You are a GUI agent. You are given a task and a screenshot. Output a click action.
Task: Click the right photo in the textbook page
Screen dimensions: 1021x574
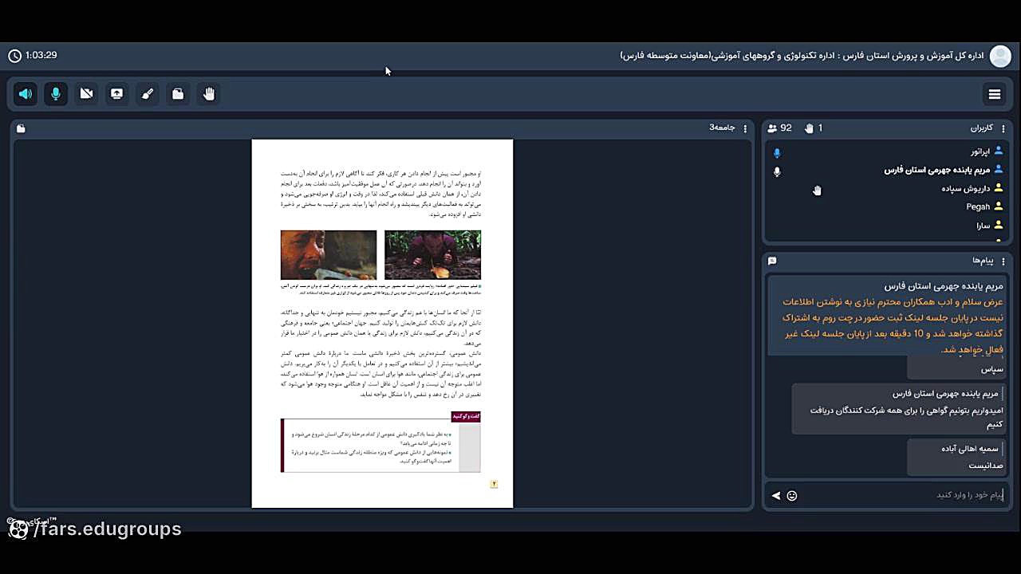click(x=433, y=255)
